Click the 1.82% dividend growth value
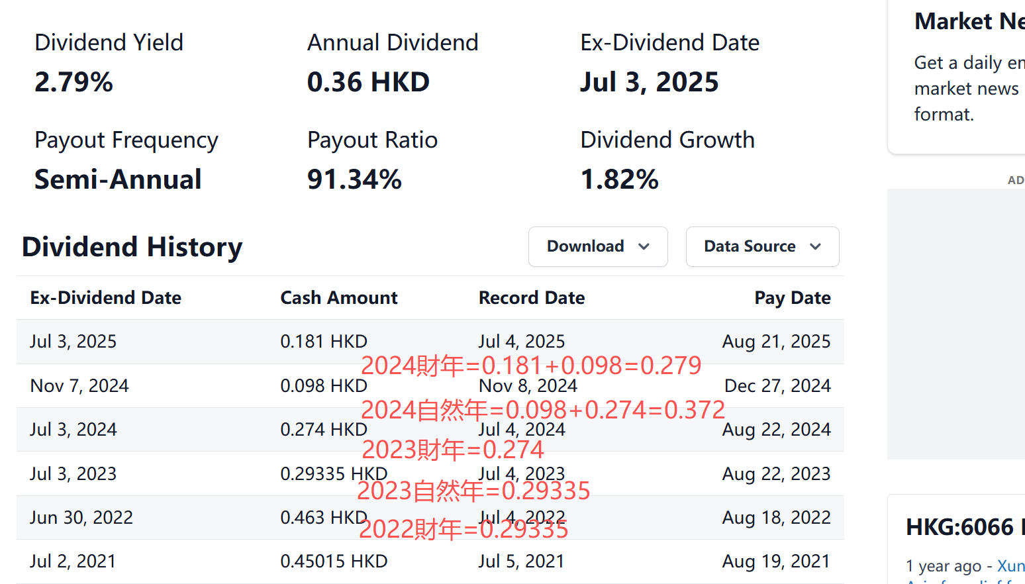 (619, 179)
